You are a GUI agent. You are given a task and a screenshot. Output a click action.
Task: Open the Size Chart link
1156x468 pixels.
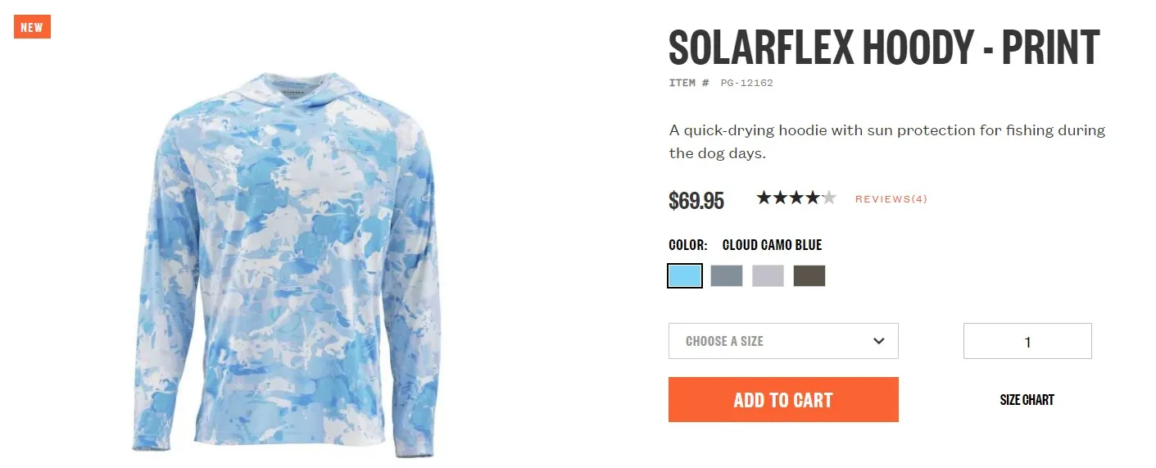1027,400
